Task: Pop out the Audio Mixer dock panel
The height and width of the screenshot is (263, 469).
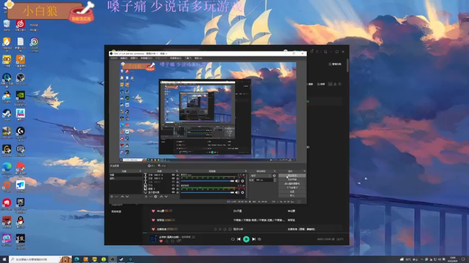Action: [246, 171]
